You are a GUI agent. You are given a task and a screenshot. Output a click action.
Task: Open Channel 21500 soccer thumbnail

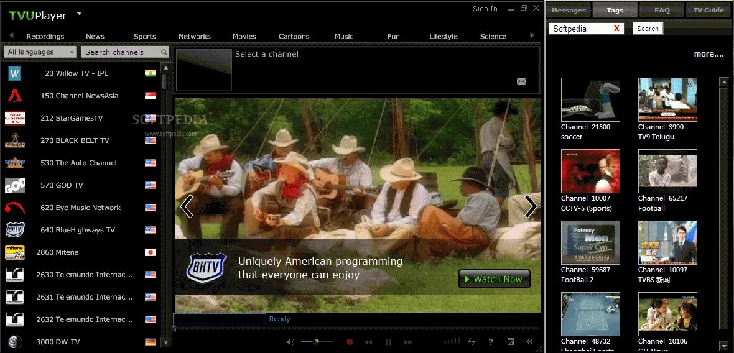point(590,99)
